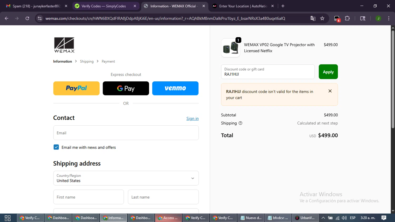The image size is (395, 222).
Task: Open the extension with red badge 6
Action: tap(337, 19)
